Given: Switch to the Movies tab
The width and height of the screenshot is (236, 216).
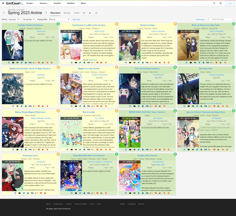Looking at the screenshot, I should [67, 13].
